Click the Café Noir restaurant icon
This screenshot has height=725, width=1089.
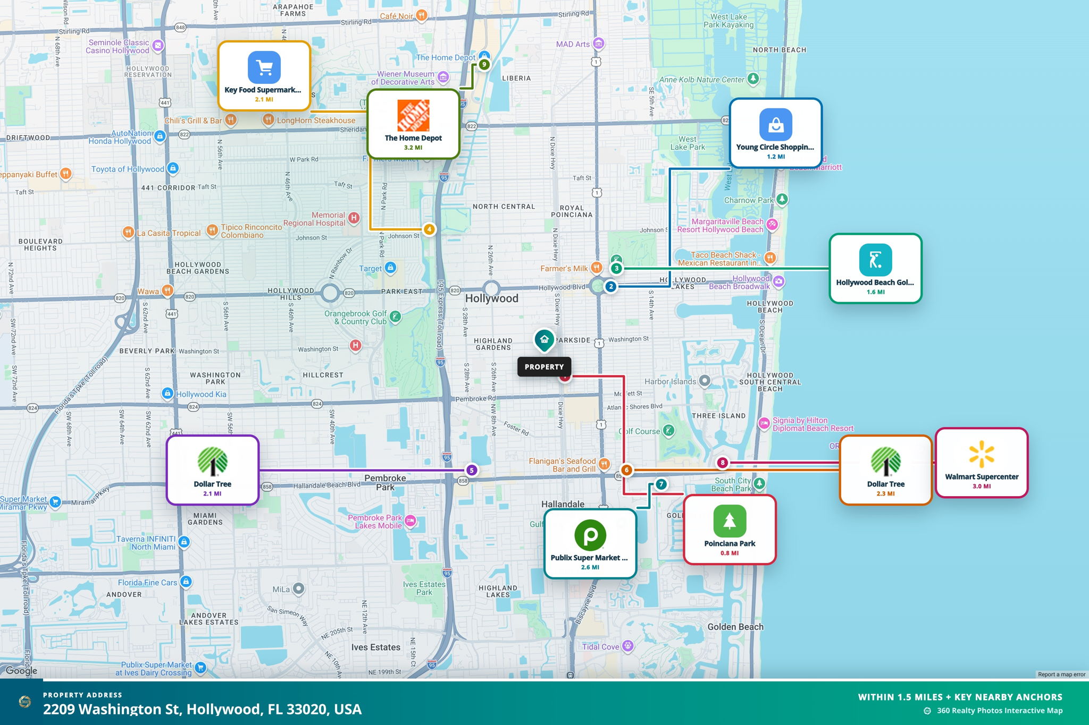pyautogui.click(x=422, y=16)
